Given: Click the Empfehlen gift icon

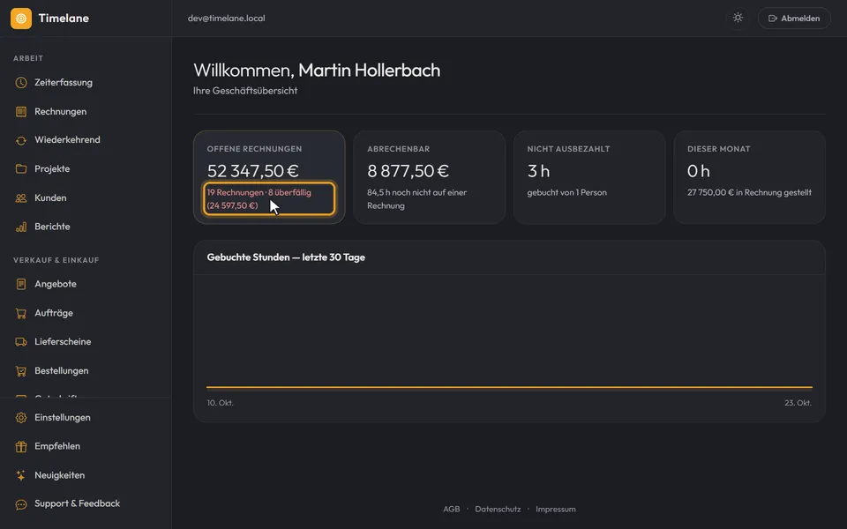Looking at the screenshot, I should (x=21, y=446).
